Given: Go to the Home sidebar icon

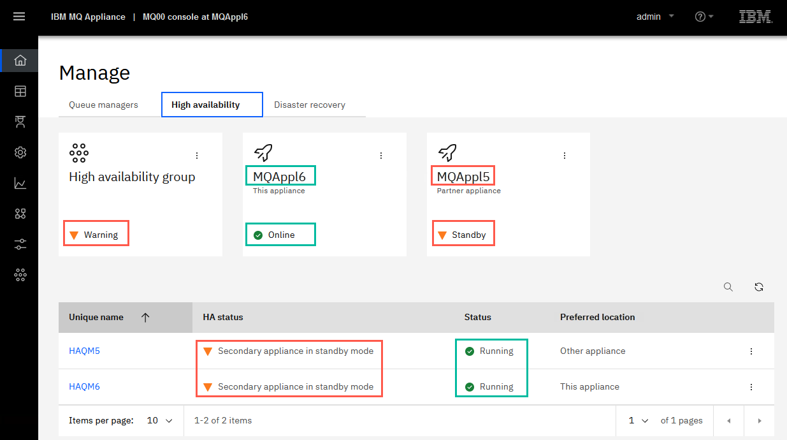Looking at the screenshot, I should pyautogui.click(x=20, y=61).
